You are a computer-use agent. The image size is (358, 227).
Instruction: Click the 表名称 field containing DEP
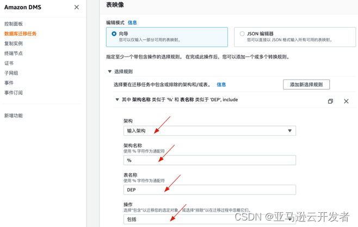click(209, 190)
